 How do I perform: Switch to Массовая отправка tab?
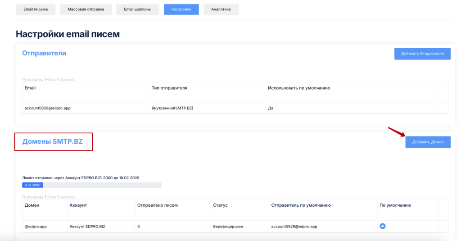click(86, 9)
